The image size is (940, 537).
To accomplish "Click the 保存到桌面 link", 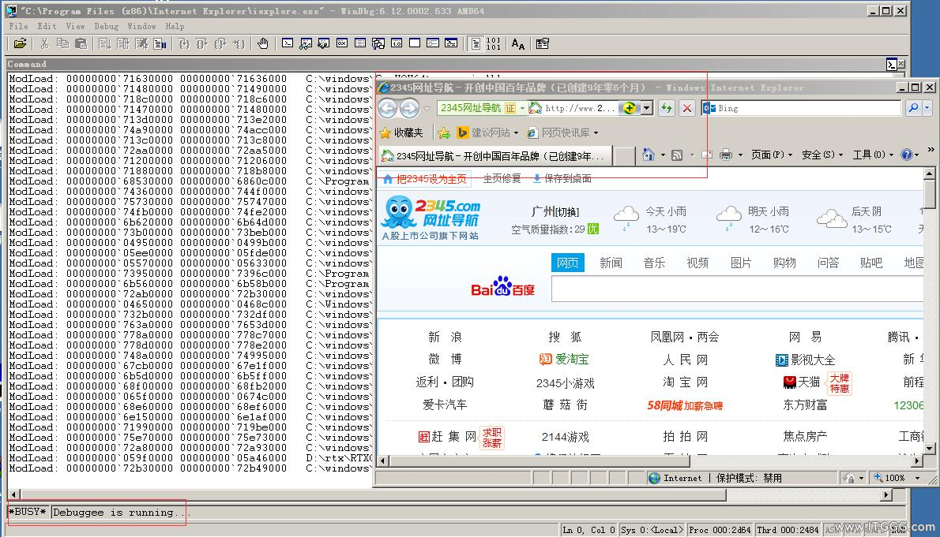I will (562, 178).
